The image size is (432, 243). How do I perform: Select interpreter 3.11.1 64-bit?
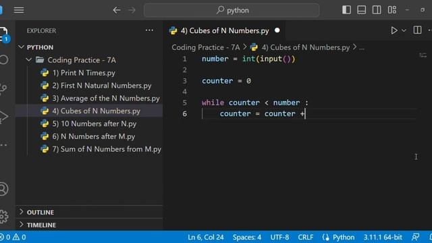pos(383,237)
